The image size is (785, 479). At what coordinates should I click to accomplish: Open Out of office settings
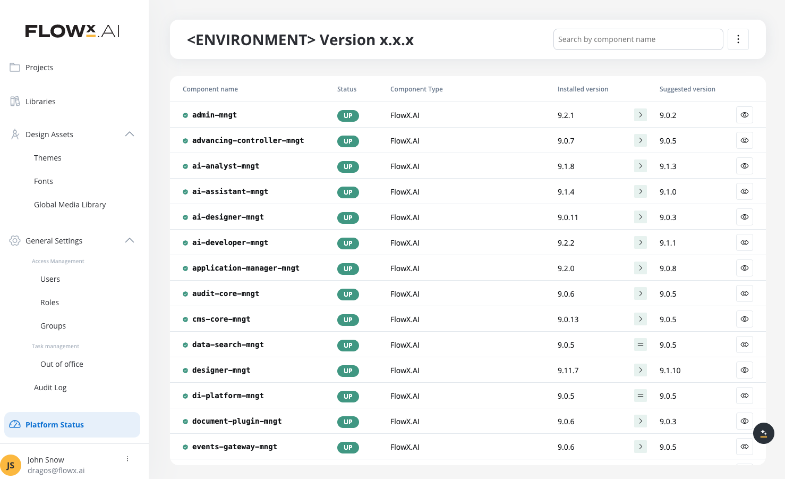62,364
